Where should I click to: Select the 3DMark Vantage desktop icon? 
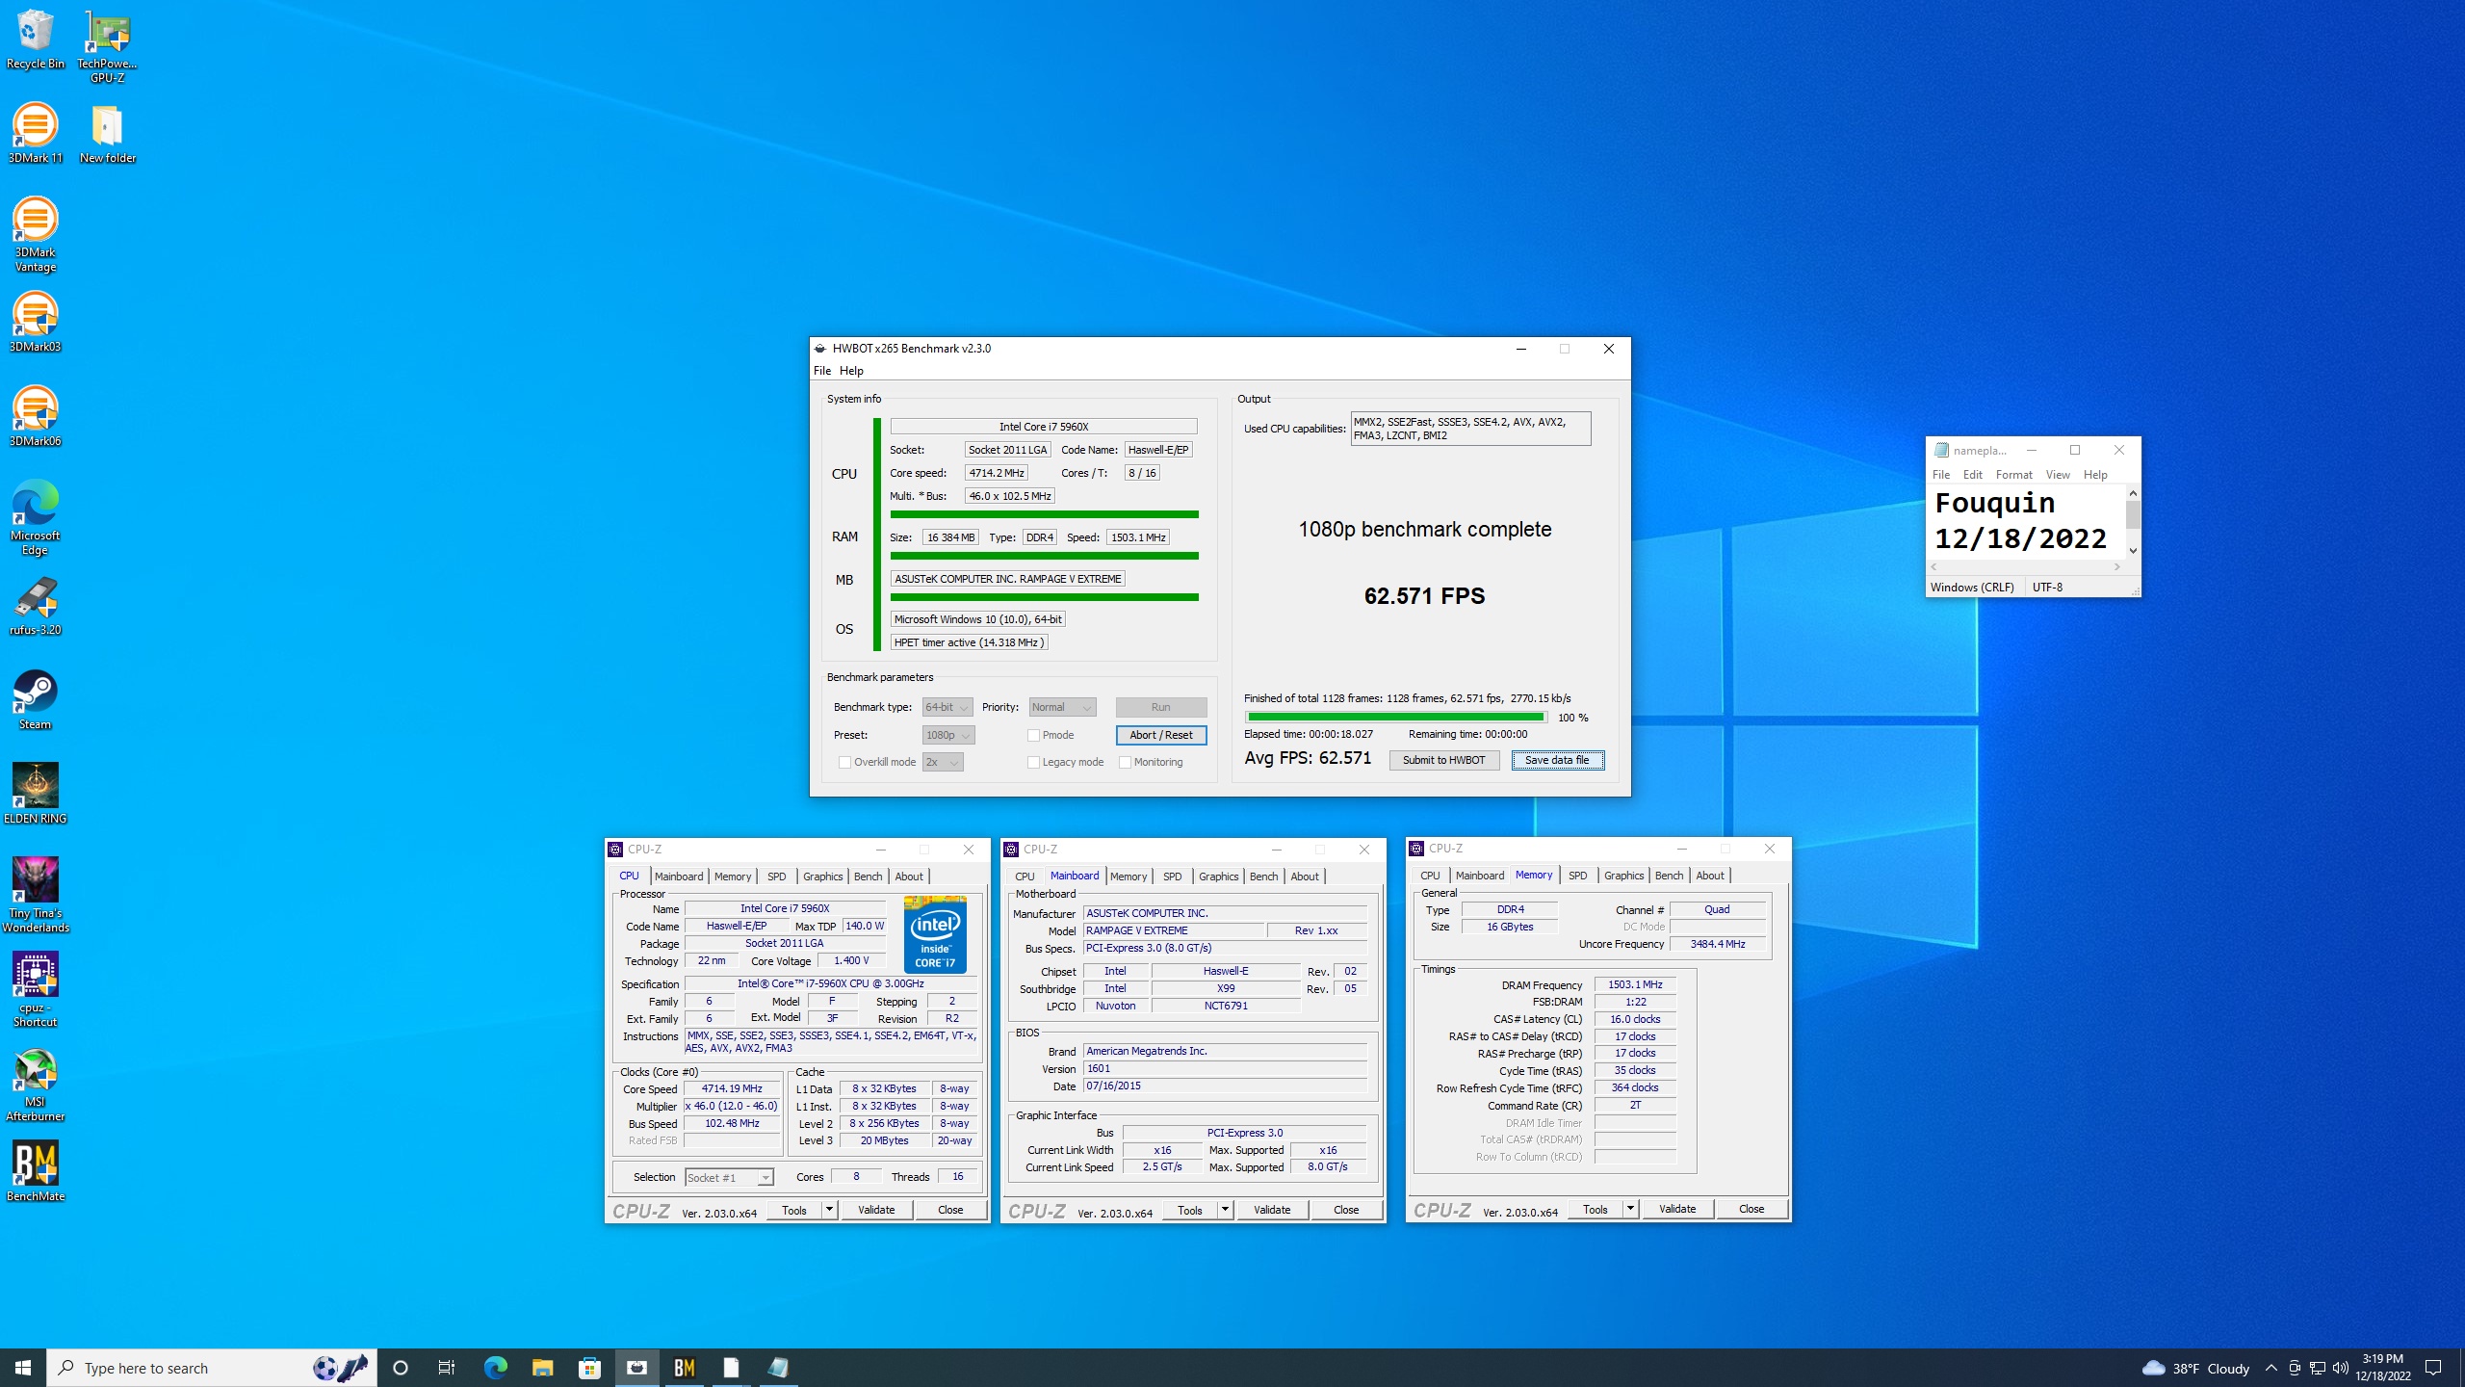(x=36, y=235)
